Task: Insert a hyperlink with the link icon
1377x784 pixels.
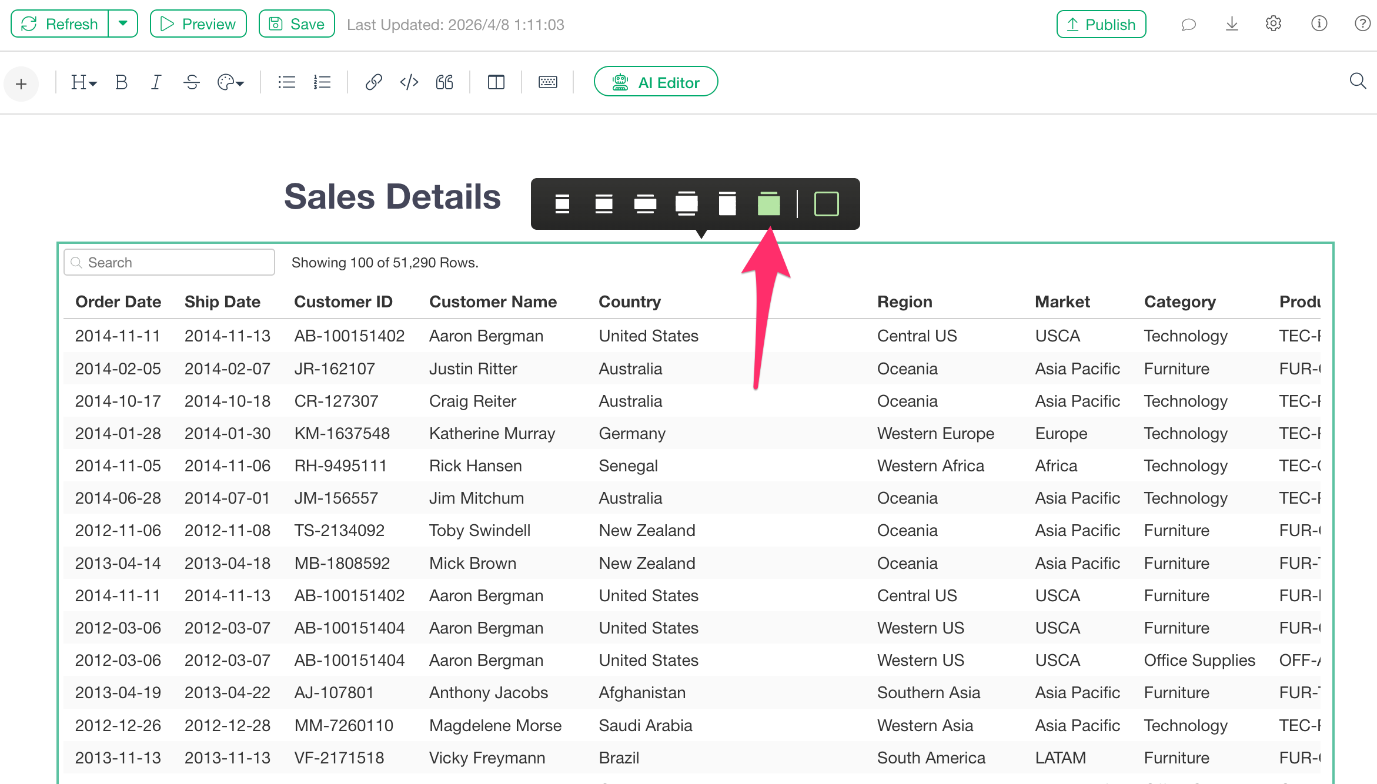Action: point(373,82)
